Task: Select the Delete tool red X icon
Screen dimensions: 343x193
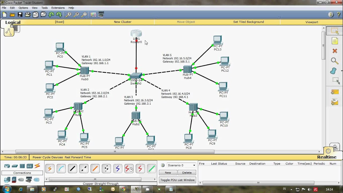Action: (335, 51)
